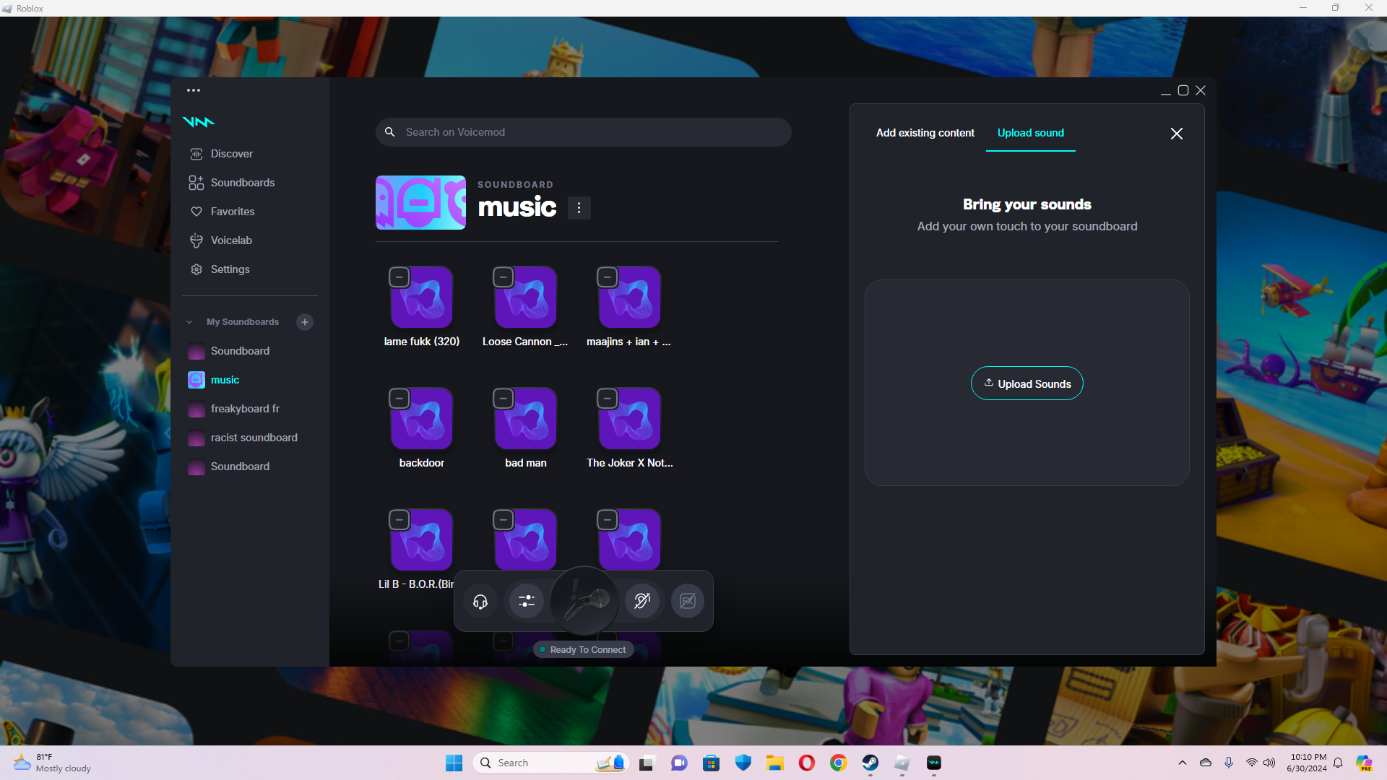The height and width of the screenshot is (780, 1387).
Task: Open Voicelab via its flask icon
Action: (x=196, y=240)
